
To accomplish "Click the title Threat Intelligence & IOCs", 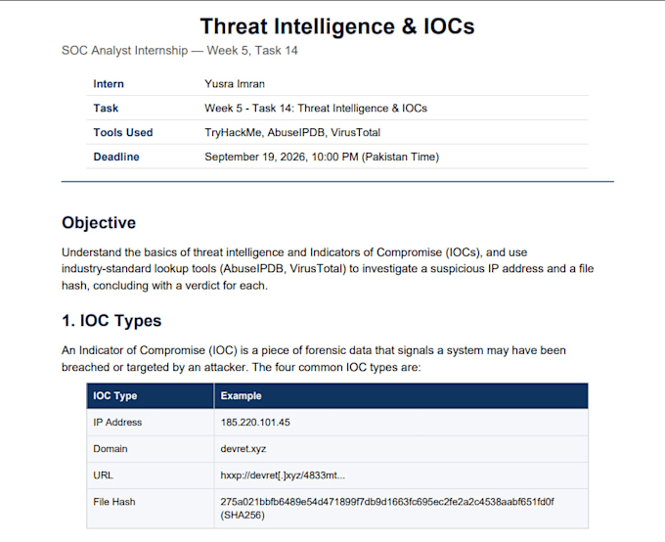I will [337, 26].
